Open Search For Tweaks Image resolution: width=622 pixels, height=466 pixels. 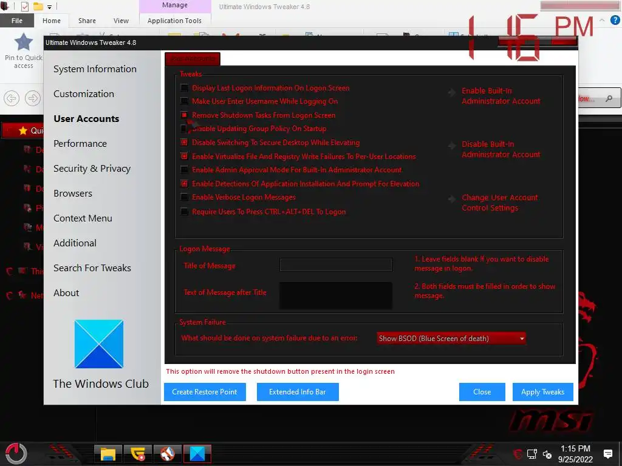click(92, 268)
